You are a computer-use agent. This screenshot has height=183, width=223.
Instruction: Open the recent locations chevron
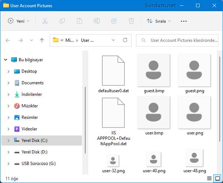pos(31,40)
